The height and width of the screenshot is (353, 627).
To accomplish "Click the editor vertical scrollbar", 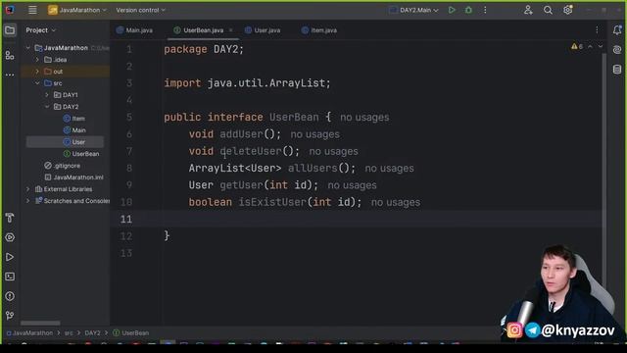I will [603, 170].
